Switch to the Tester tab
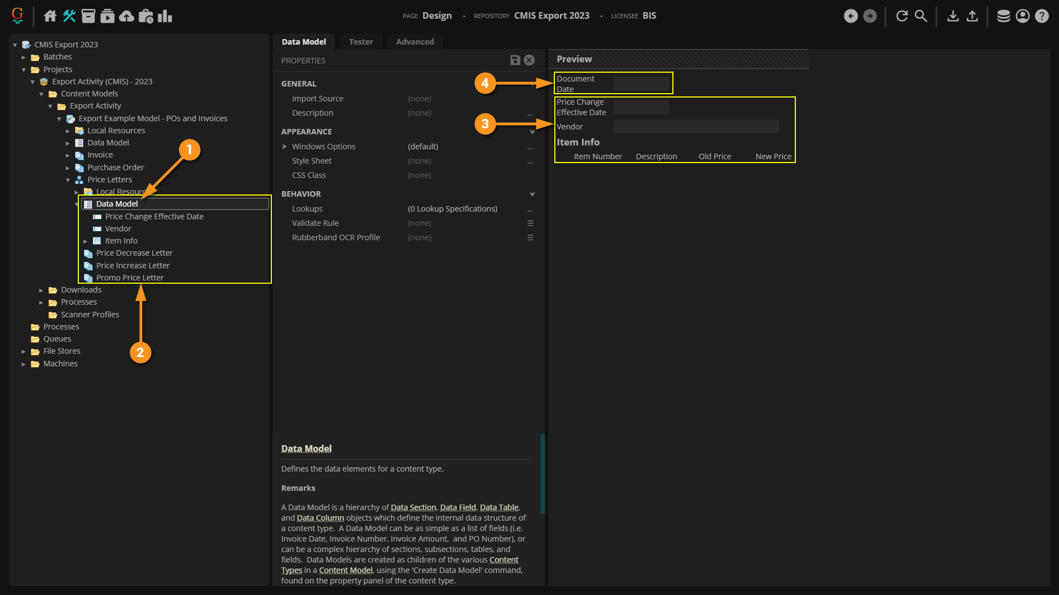This screenshot has height=595, width=1059. click(x=361, y=42)
